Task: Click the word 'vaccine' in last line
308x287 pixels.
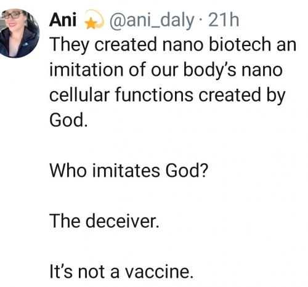Action: (x=157, y=272)
